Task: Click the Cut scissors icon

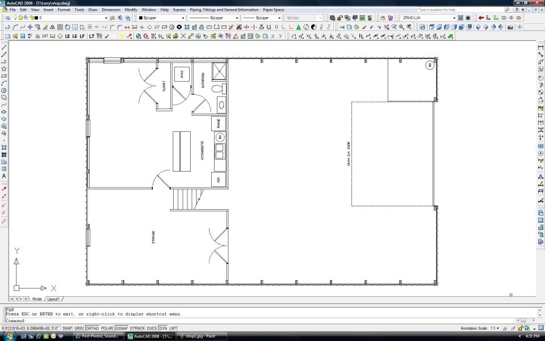Action: point(342,27)
